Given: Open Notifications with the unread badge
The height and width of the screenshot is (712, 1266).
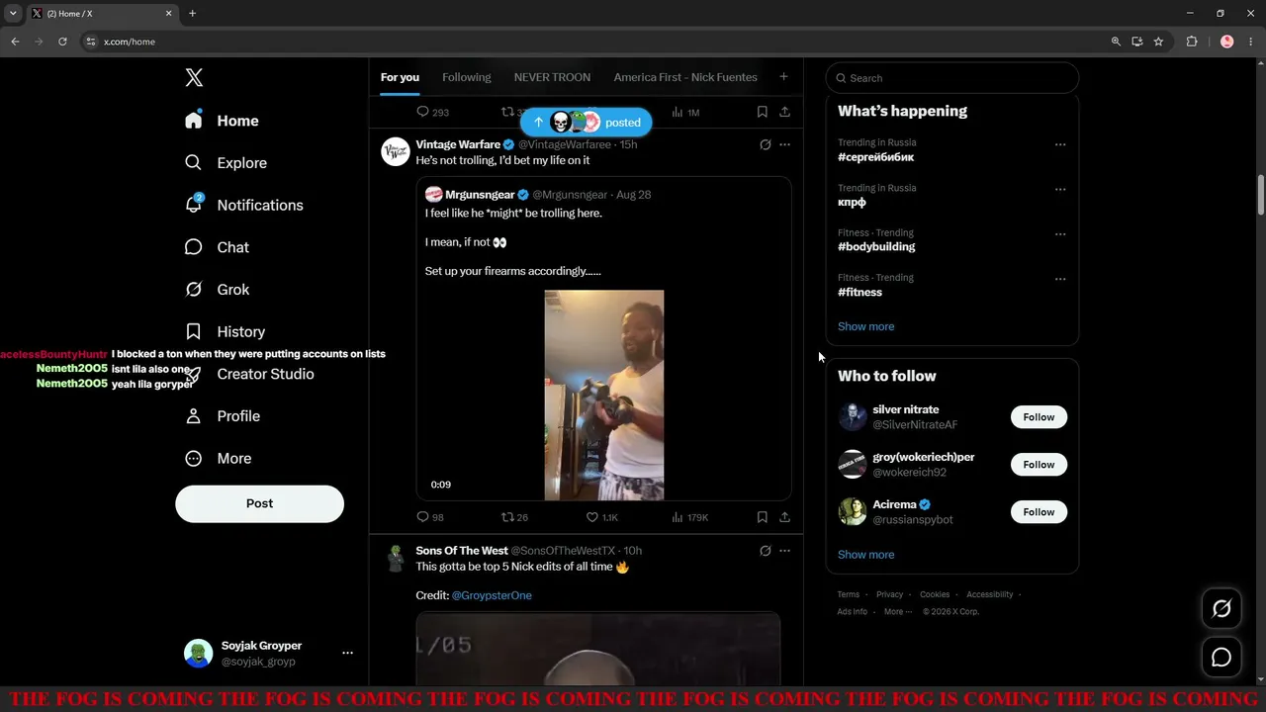Looking at the screenshot, I should 243,205.
